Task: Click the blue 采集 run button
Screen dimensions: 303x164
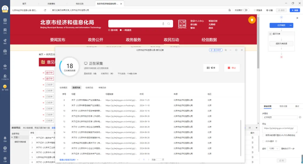Action: [x=295, y=10]
